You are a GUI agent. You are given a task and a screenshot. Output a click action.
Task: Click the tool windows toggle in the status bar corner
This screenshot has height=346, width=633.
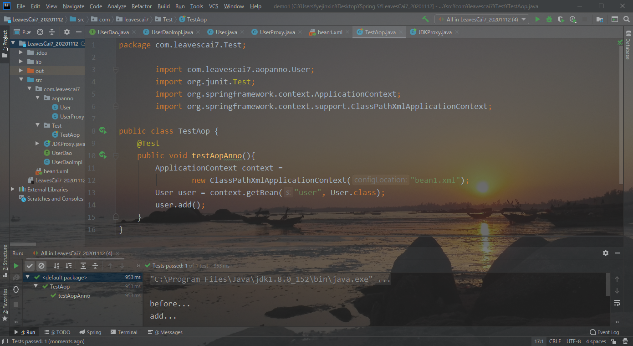(x=5, y=341)
